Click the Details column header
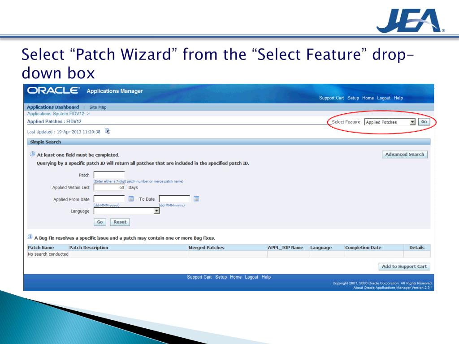 417,247
